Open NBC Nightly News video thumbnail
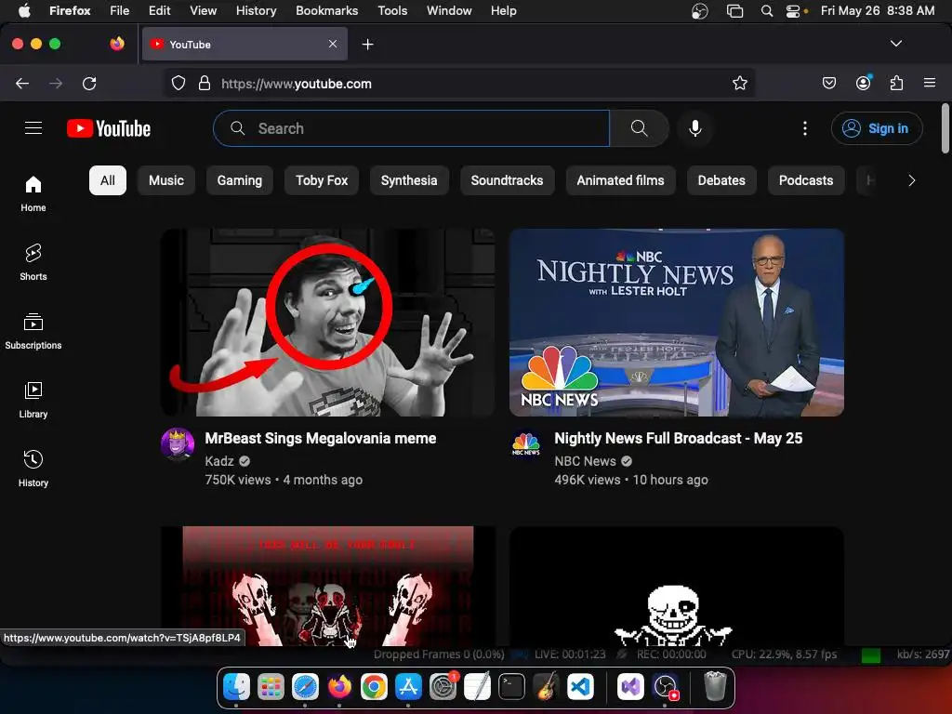 (x=677, y=323)
